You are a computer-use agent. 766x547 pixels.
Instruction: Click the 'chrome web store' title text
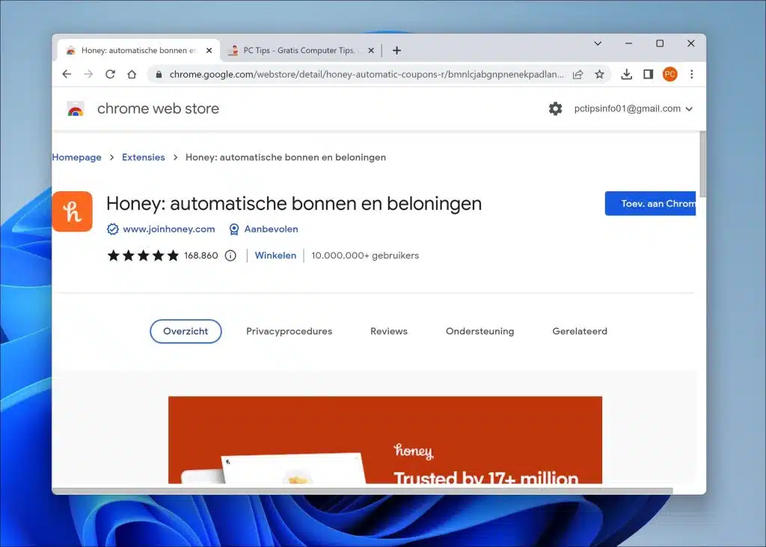(x=158, y=109)
